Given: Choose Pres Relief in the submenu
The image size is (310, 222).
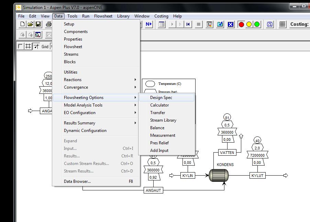Looking at the screenshot, I should [x=167, y=143].
